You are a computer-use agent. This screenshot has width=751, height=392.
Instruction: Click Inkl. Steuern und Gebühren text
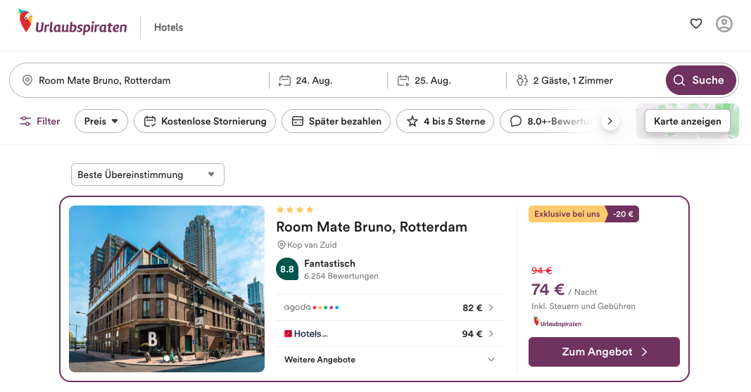[583, 306]
